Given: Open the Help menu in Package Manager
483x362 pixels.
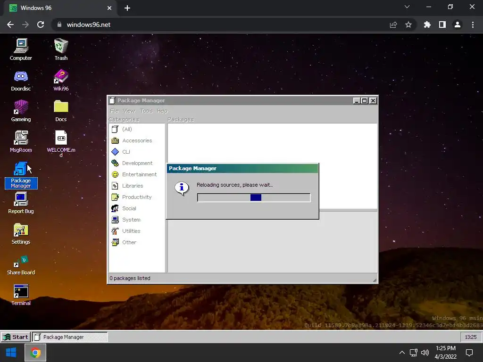Looking at the screenshot, I should tap(162, 111).
